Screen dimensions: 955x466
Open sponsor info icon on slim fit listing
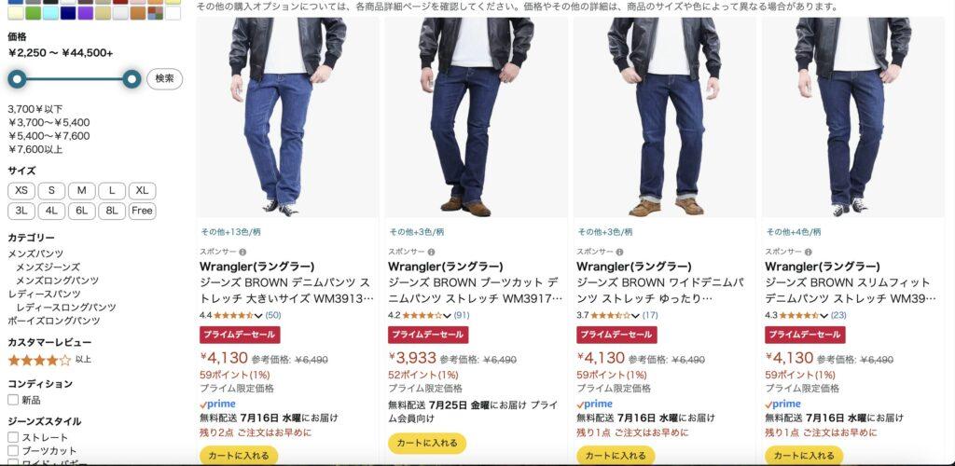pyautogui.click(x=808, y=252)
